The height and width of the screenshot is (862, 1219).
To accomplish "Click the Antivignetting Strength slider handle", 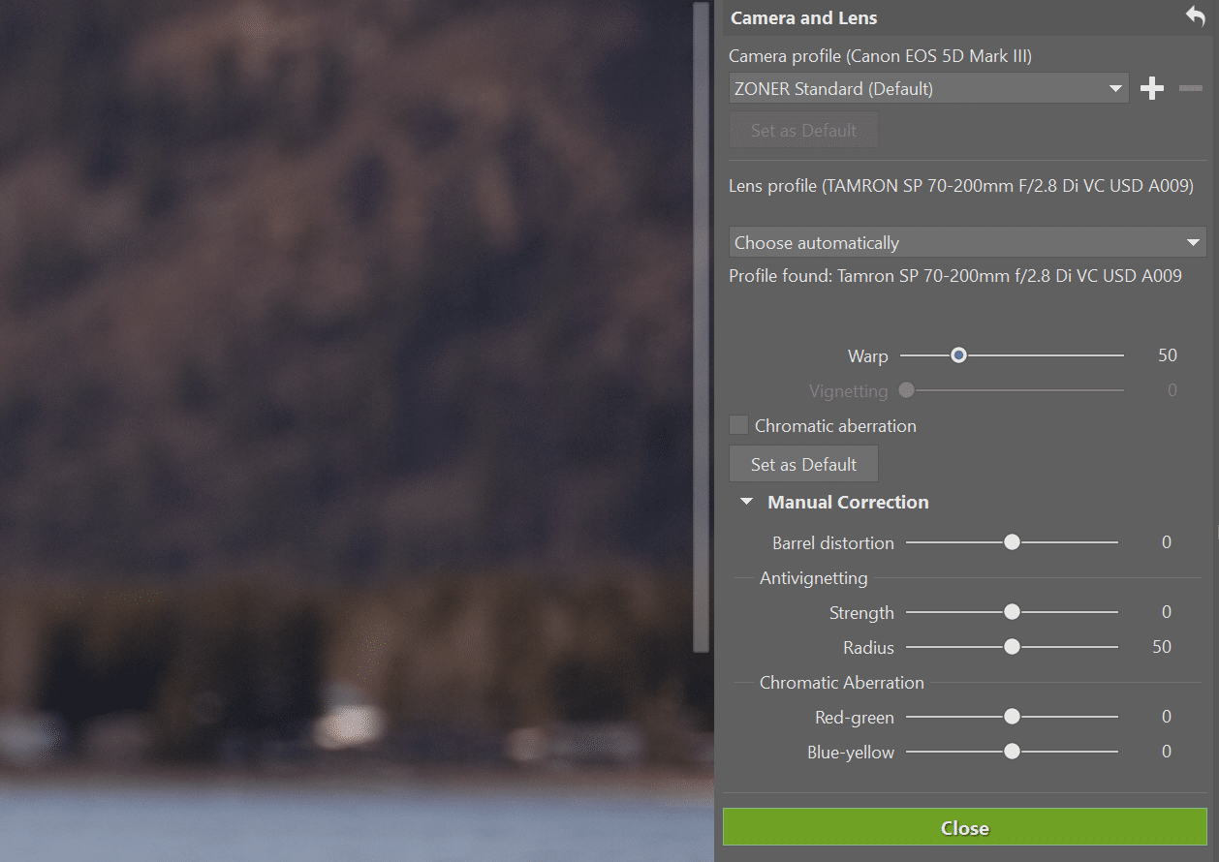I will 1012,612.
